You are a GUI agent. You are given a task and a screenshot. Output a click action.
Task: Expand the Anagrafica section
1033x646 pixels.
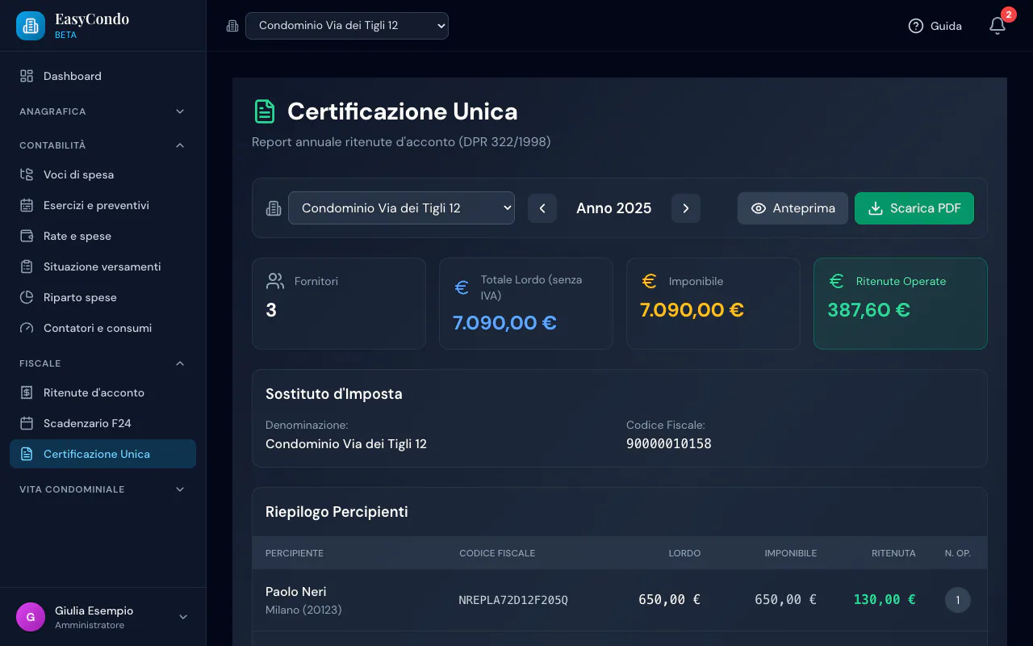[x=102, y=111]
